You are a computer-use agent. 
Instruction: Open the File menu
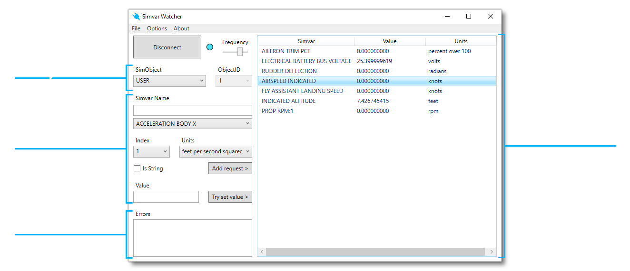pos(136,28)
